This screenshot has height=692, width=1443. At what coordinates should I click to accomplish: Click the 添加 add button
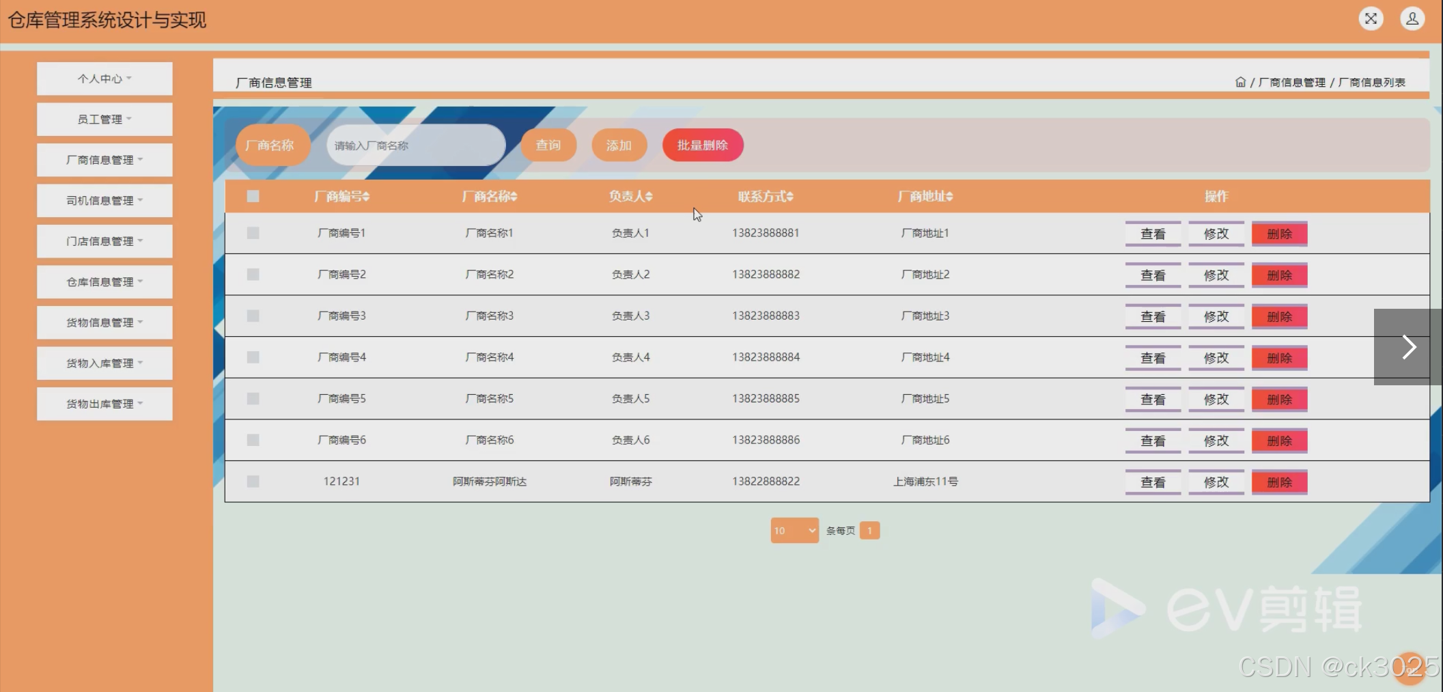click(x=619, y=146)
